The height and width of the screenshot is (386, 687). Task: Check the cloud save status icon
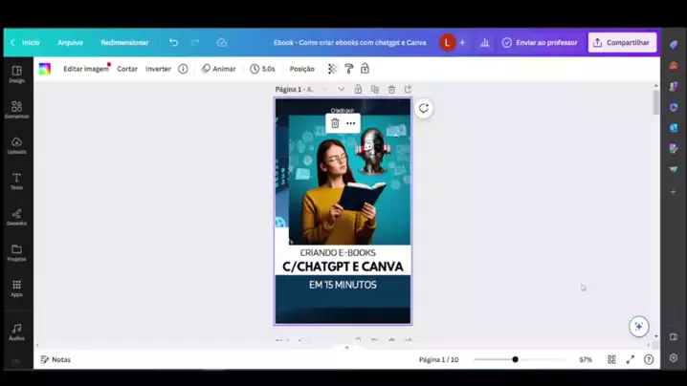[222, 42]
